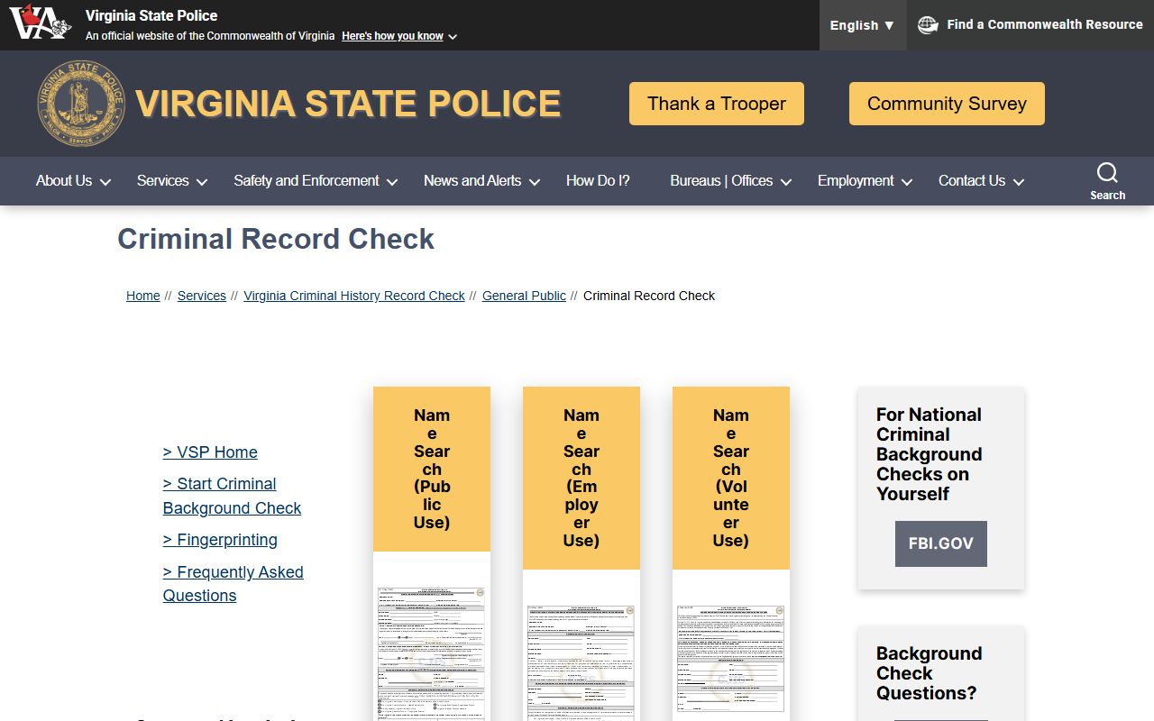1154x721 pixels.
Task: Click the Name Search (Volunteer Use) header
Action: pyautogui.click(x=731, y=478)
